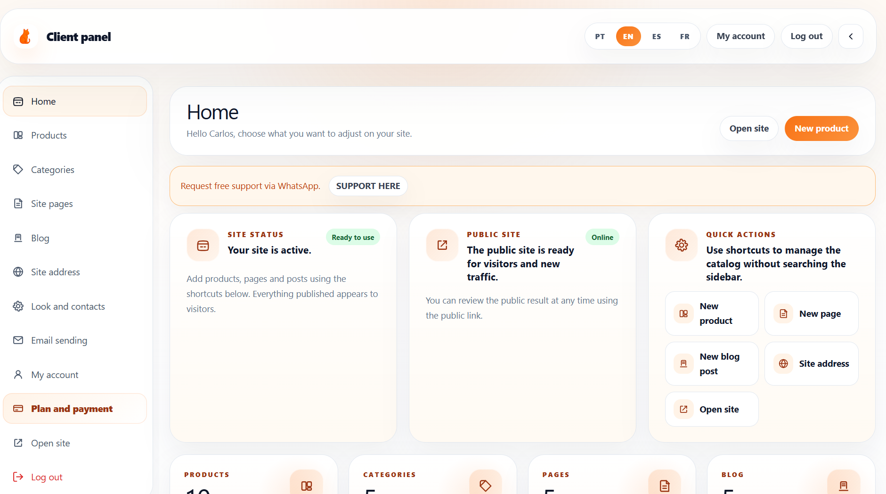The image size is (886, 494).
Task: Click the PRODUCTS stat card label
Action: pyautogui.click(x=207, y=475)
